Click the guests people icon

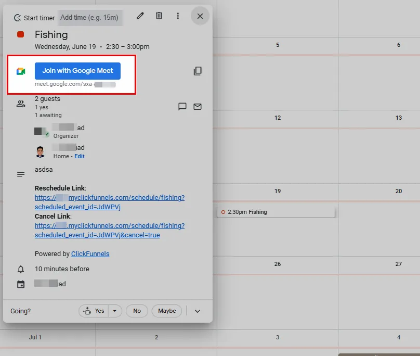[21, 104]
